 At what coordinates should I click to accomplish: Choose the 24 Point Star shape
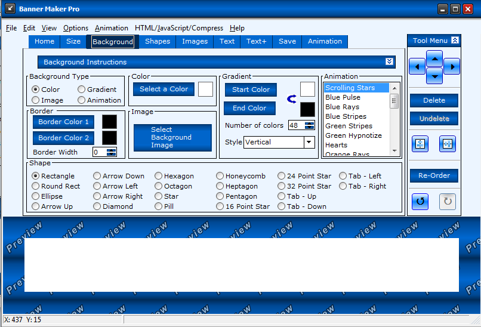pos(304,176)
